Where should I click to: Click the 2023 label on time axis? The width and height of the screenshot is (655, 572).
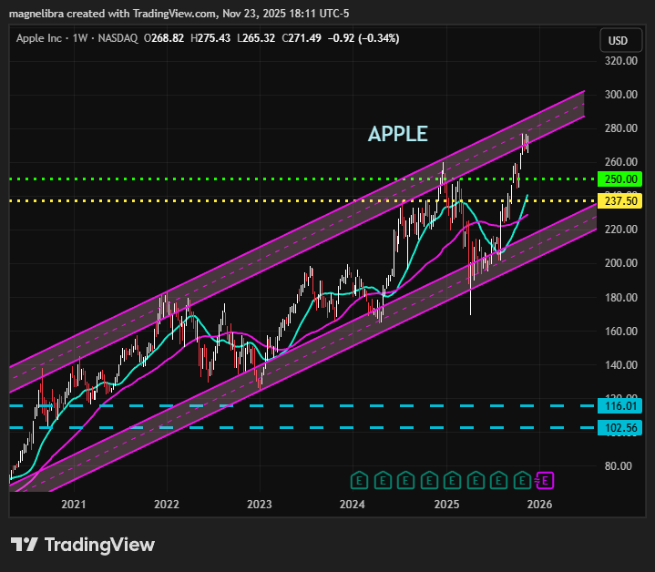(260, 505)
